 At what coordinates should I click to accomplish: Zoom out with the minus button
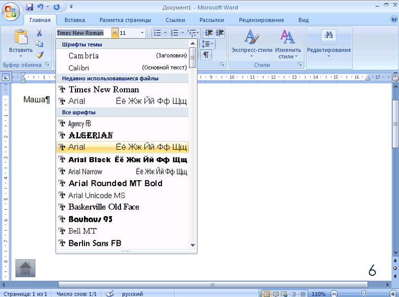point(334,294)
